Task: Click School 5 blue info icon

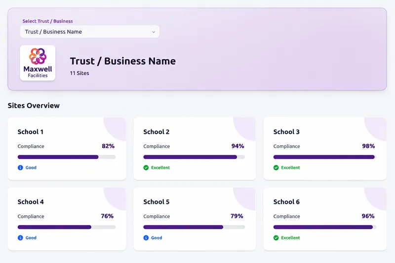Action: pos(146,238)
